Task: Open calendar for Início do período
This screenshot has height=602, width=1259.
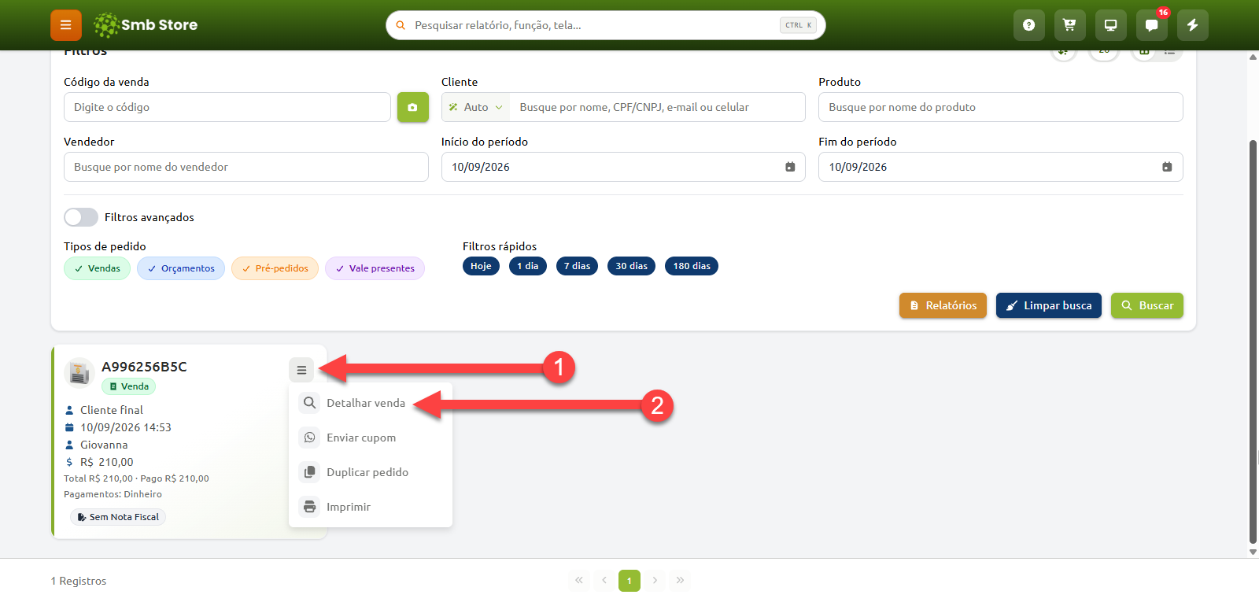Action: tap(790, 167)
